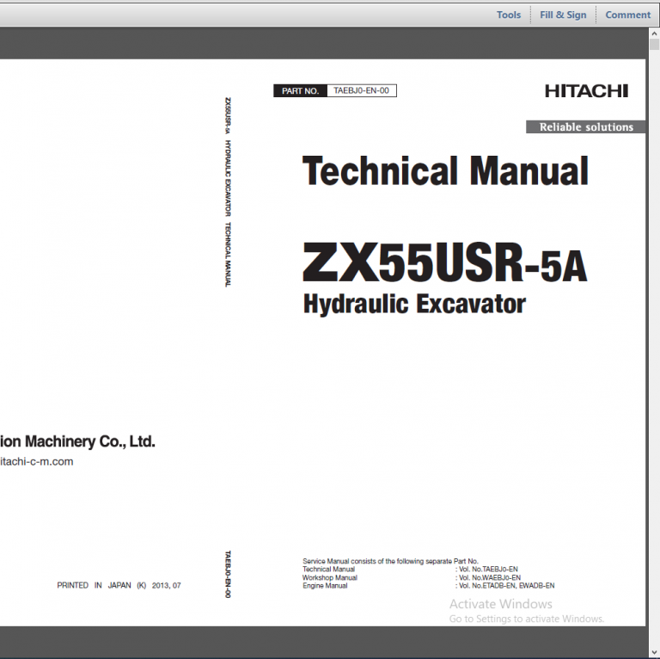The width and height of the screenshot is (660, 659).
Task: Click the Reliable solutions banner
Action: [x=585, y=126]
